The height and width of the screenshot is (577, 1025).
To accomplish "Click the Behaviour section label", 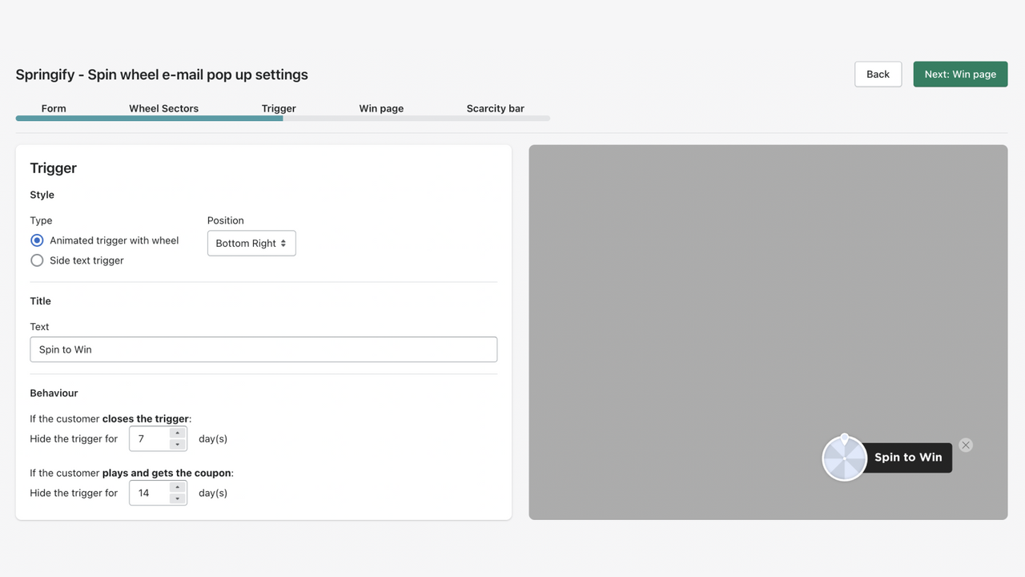I will [54, 393].
